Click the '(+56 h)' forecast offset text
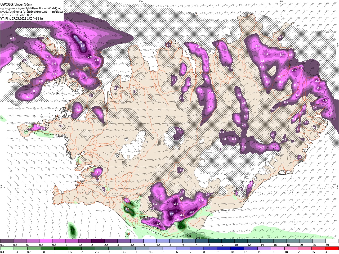Viewport: 339px width, 254px height. (38, 19)
